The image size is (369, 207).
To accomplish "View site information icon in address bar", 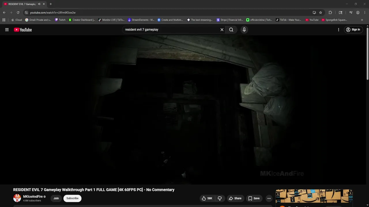I will click(26, 13).
